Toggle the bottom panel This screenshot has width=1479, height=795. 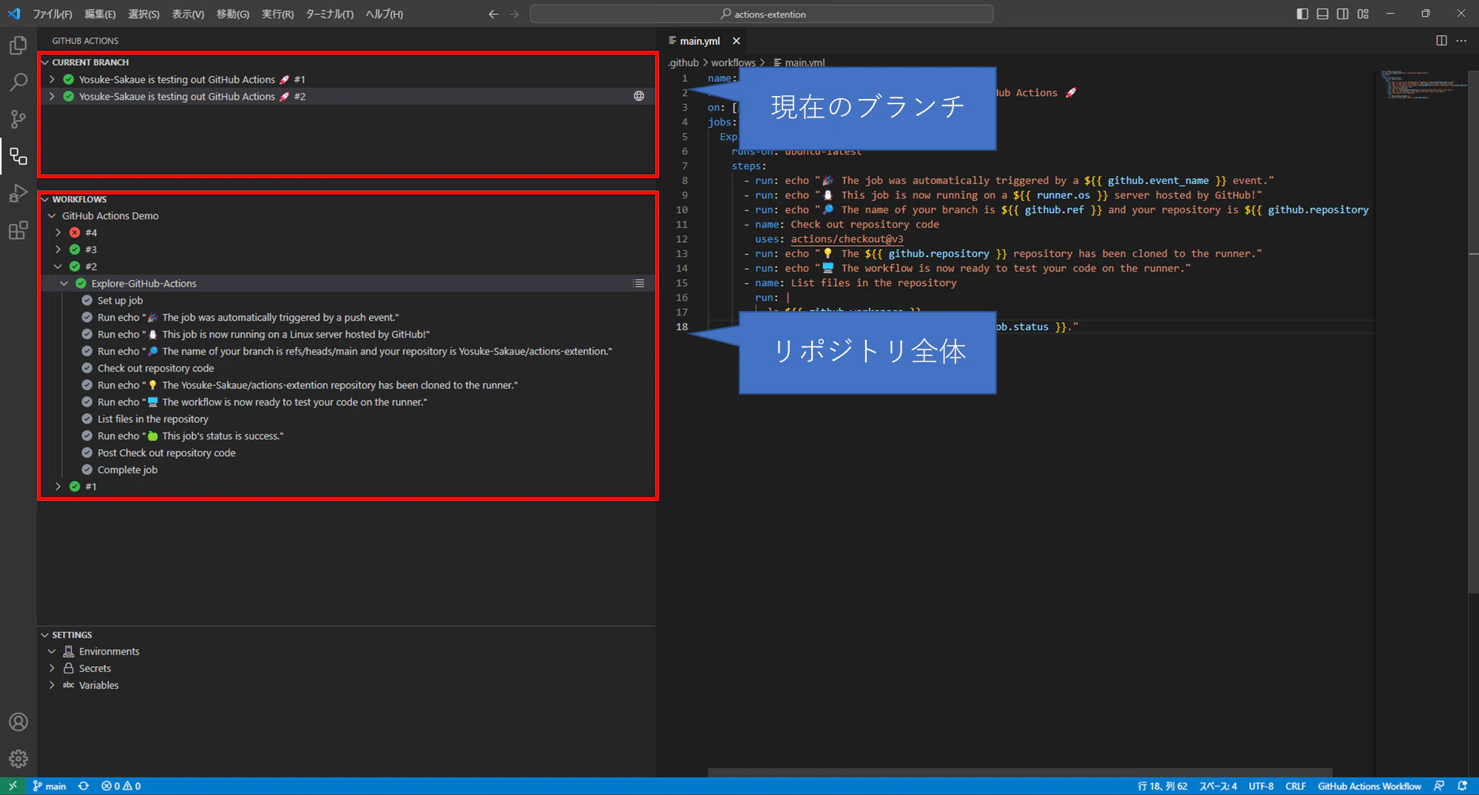pos(1322,14)
